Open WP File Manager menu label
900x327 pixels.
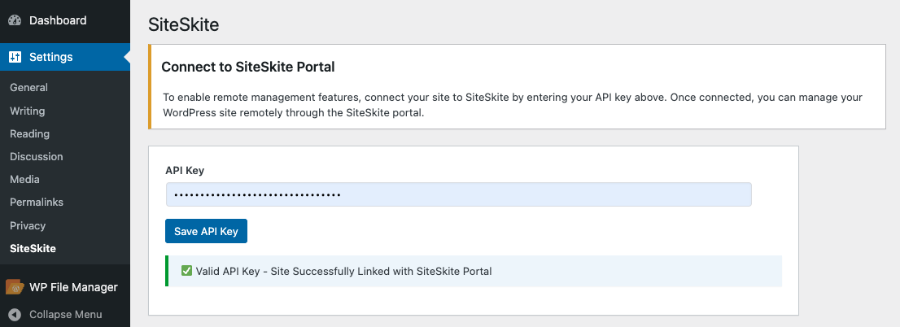pos(73,287)
